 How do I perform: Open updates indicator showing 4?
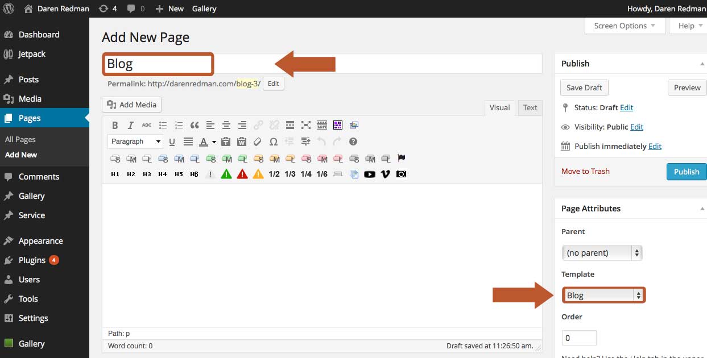108,9
